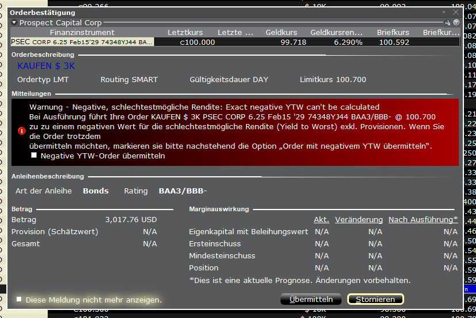Close the Orderbestätigung dialog

pos(456,12)
